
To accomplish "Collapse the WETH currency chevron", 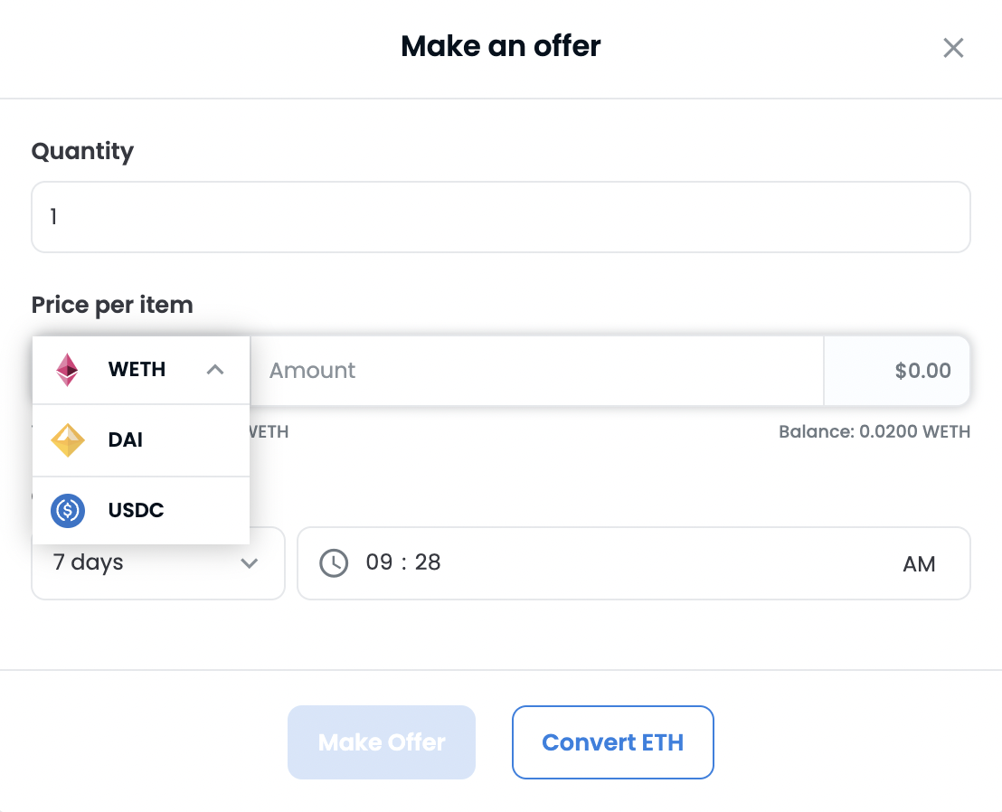I will click(x=215, y=369).
